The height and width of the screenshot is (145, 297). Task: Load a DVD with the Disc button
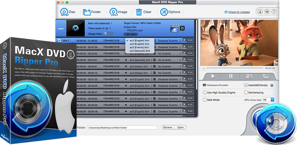tap(68, 12)
